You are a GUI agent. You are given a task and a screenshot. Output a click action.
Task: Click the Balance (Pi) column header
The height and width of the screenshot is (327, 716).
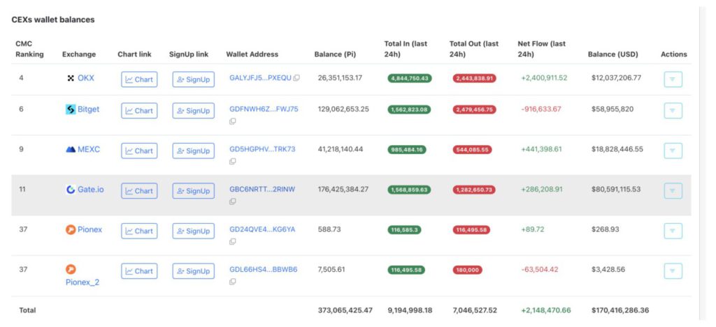pos(335,54)
